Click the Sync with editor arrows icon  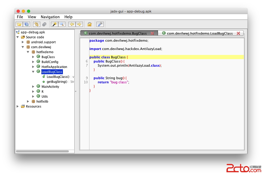click(x=37, y=24)
